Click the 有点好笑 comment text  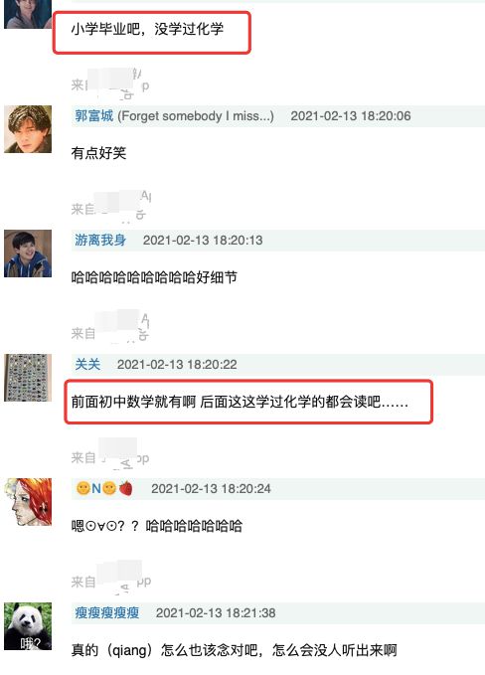(x=98, y=153)
